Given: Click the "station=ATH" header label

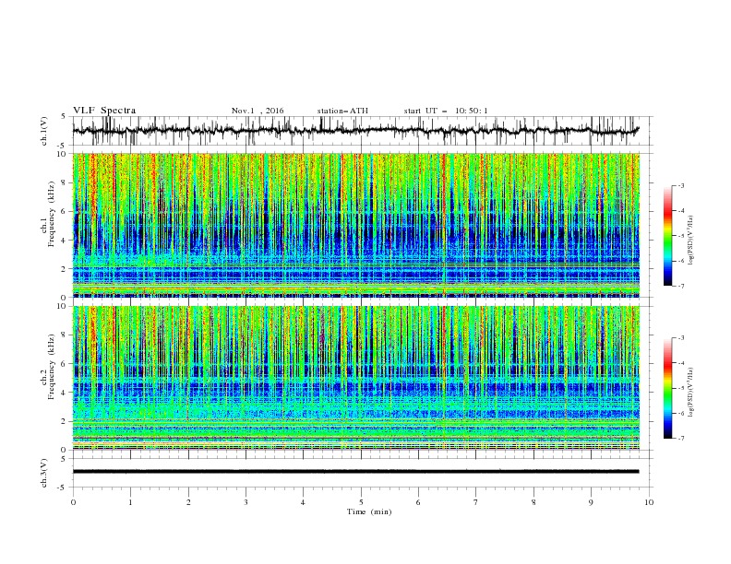Looking at the screenshot, I should (342, 111).
